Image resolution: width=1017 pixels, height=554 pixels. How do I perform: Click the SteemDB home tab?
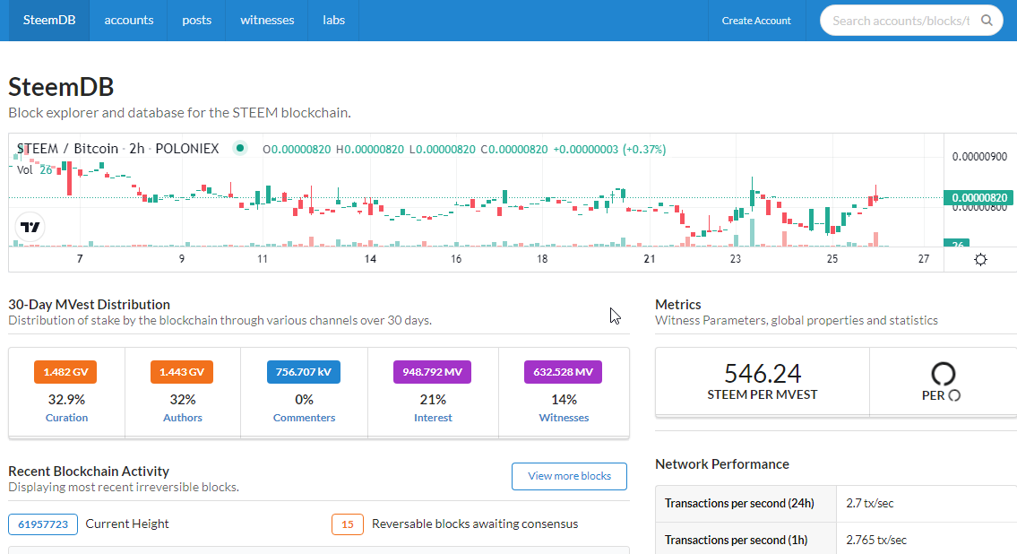click(x=49, y=20)
